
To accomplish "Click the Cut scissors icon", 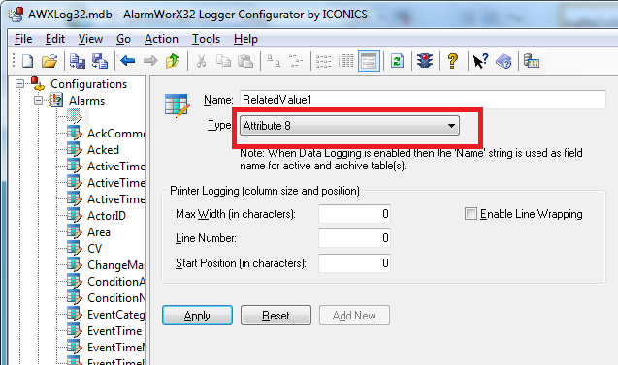I will pos(201,61).
